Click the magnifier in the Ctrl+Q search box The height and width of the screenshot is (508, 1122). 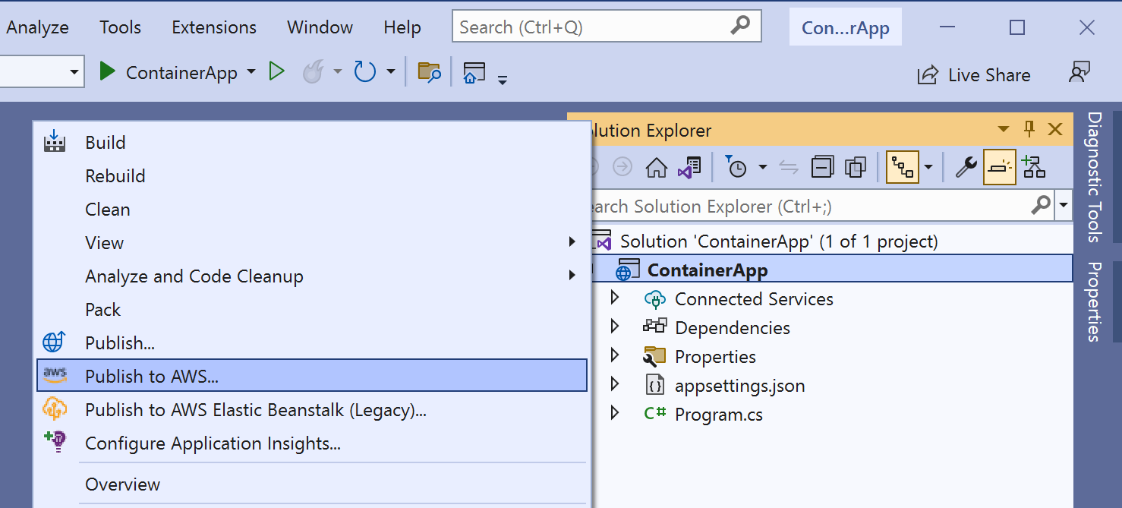point(740,26)
